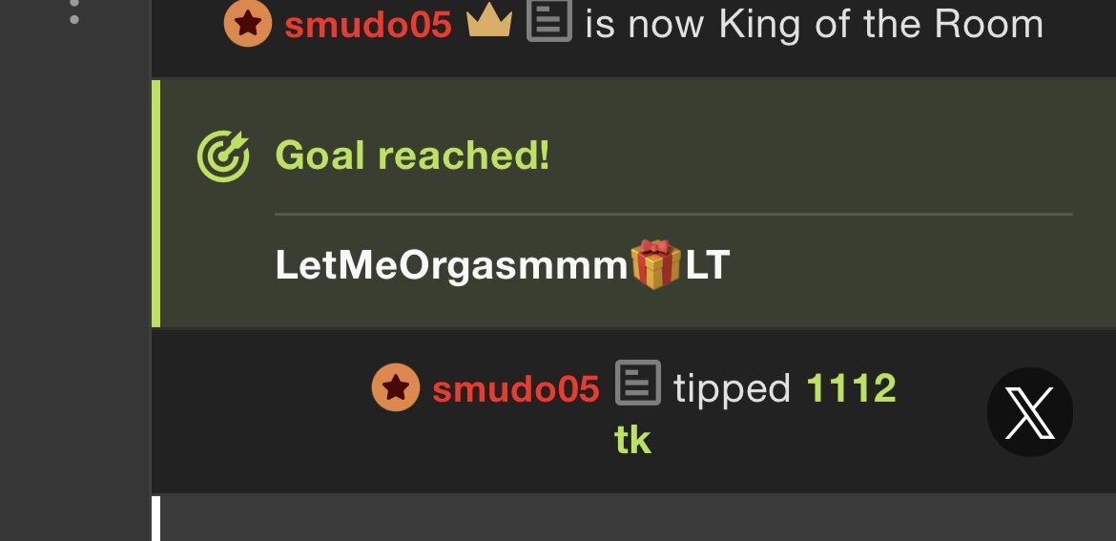Click the star avatar beside King of the Room

coord(248,24)
